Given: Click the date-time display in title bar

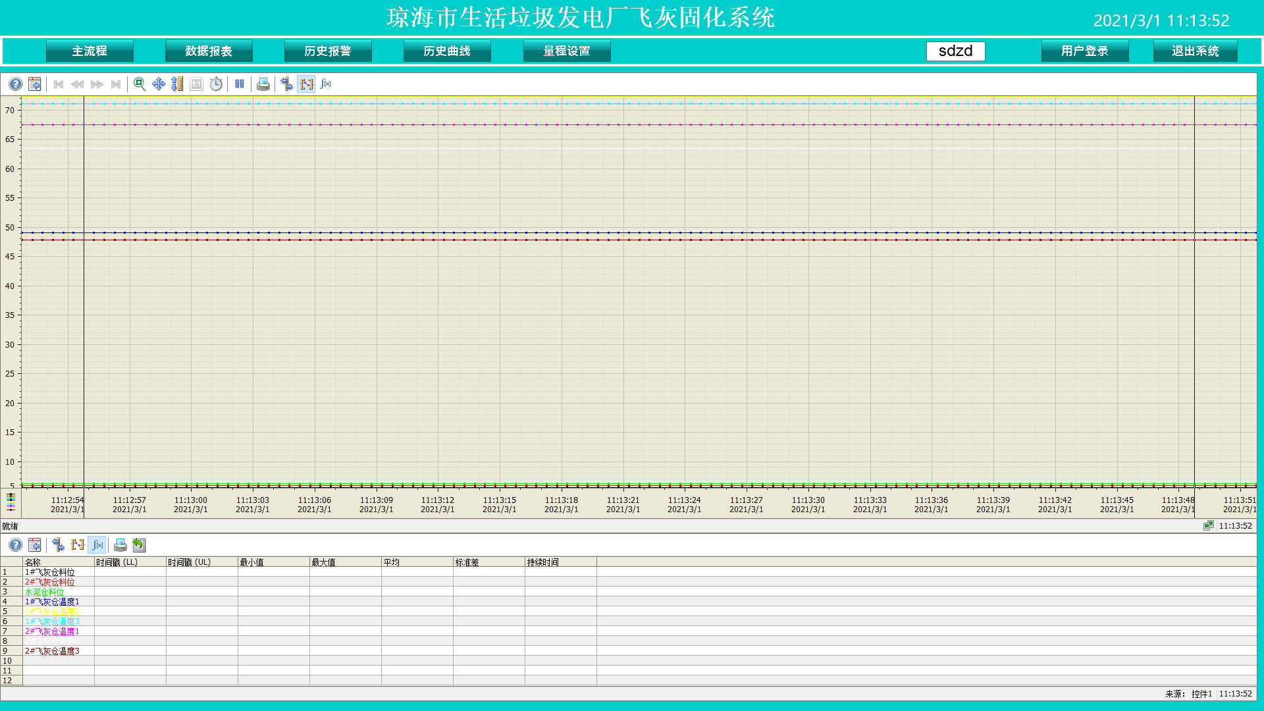Looking at the screenshot, I should pos(1161,20).
